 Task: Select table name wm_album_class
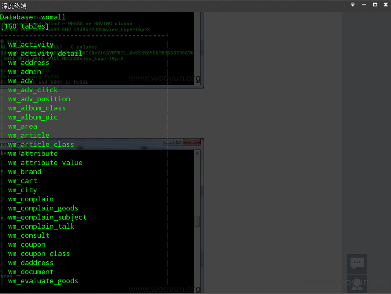point(37,108)
